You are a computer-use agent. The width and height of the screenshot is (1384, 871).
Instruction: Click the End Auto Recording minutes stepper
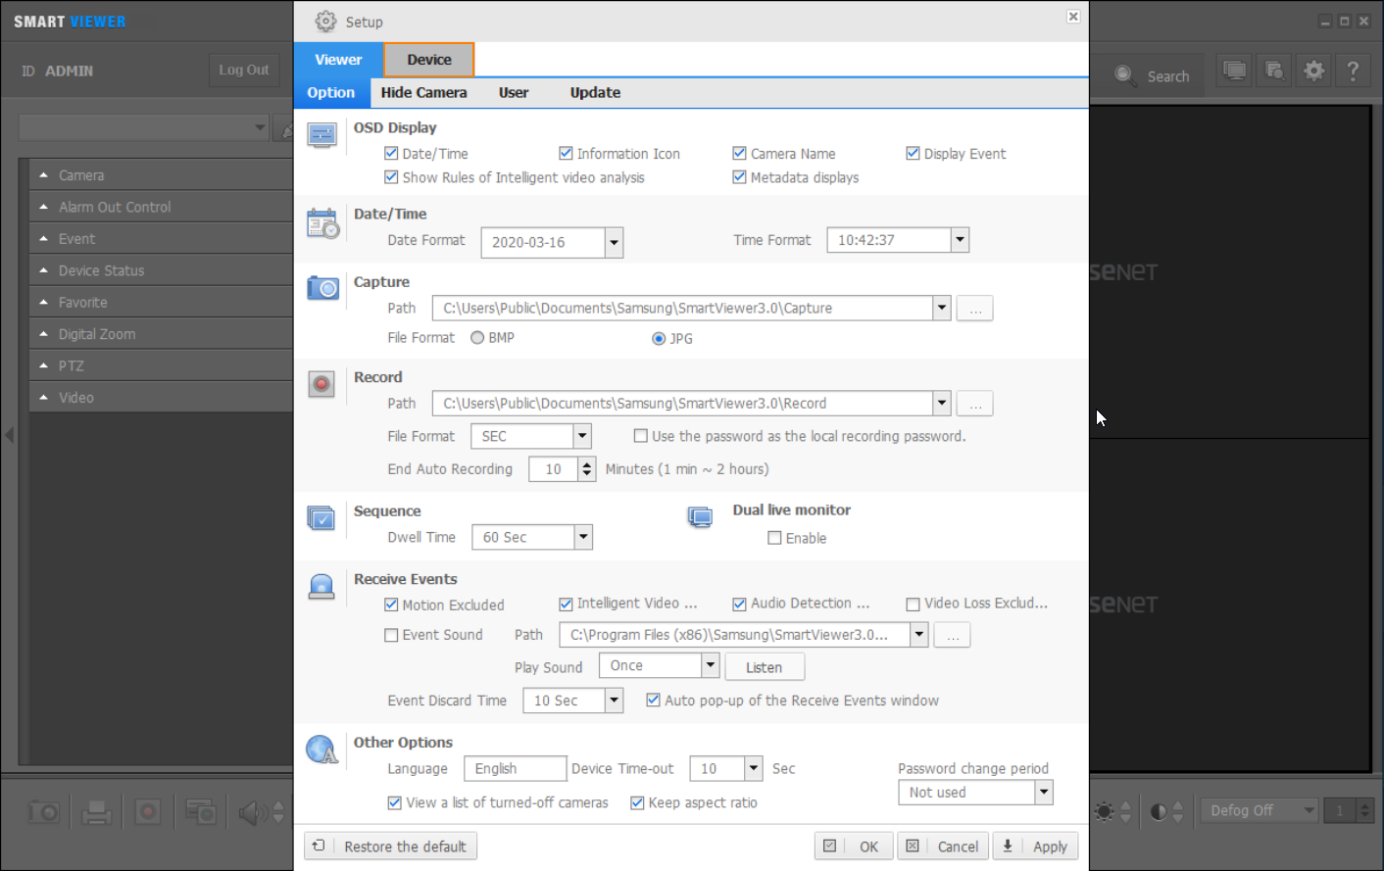point(587,469)
